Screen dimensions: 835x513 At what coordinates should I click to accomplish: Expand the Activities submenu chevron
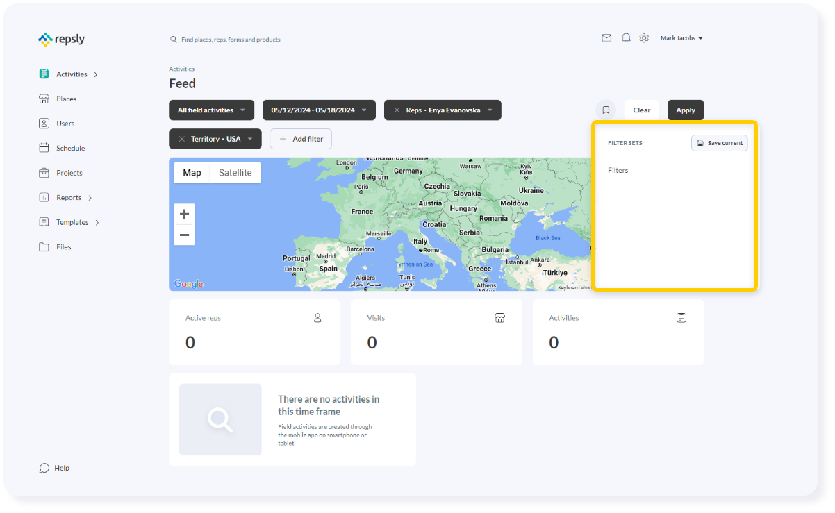[96, 74]
